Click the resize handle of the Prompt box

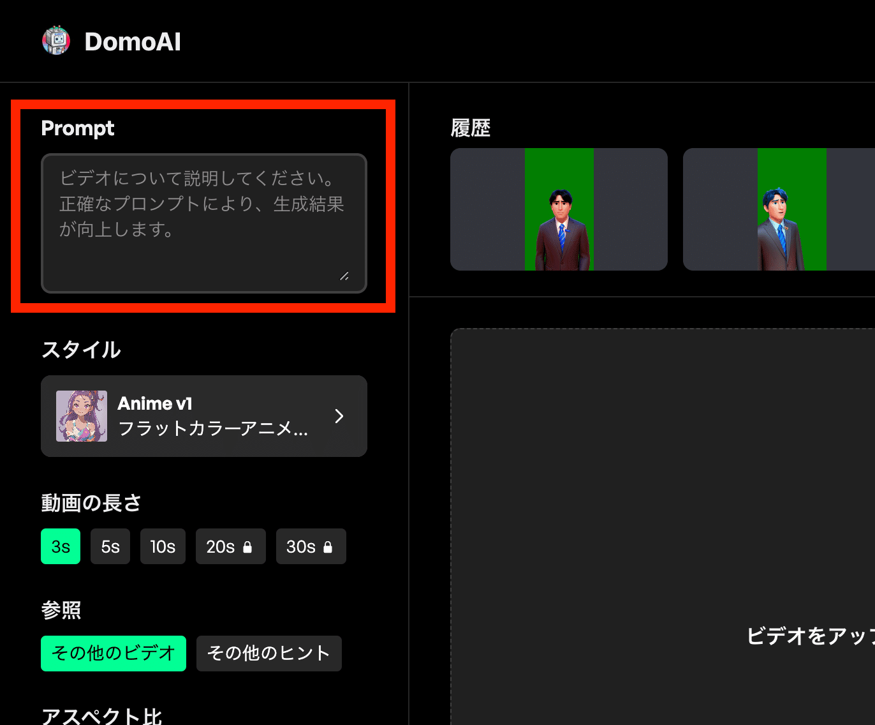point(344,276)
